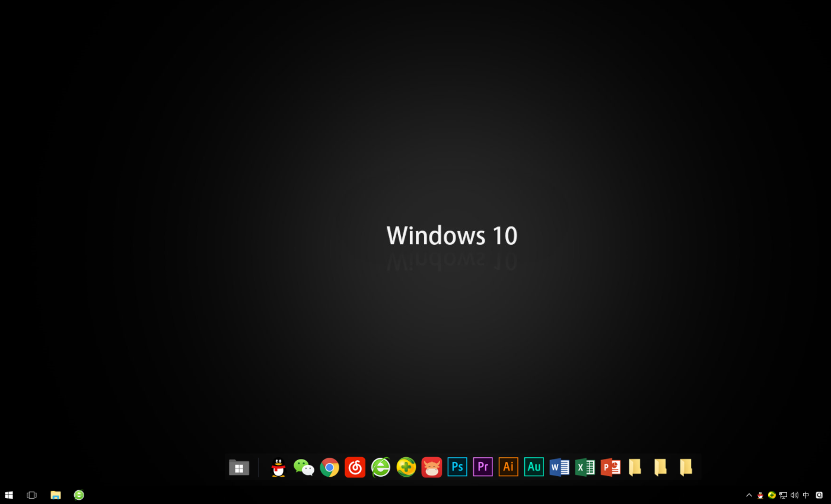The height and width of the screenshot is (504, 831).
Task: Open Adobe Audition from the dock
Action: tap(534, 467)
